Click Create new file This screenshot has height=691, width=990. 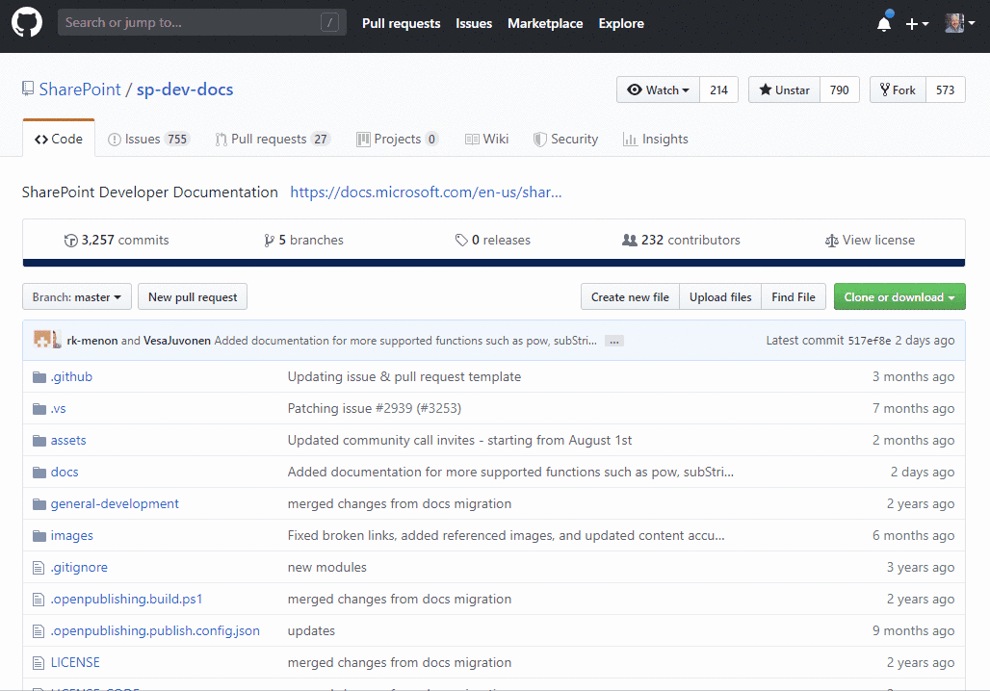pos(630,296)
